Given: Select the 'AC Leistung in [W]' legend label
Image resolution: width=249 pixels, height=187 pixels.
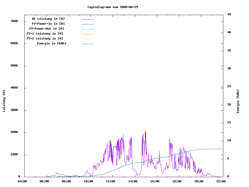Looking at the screenshot, I should pyautogui.click(x=48, y=19).
